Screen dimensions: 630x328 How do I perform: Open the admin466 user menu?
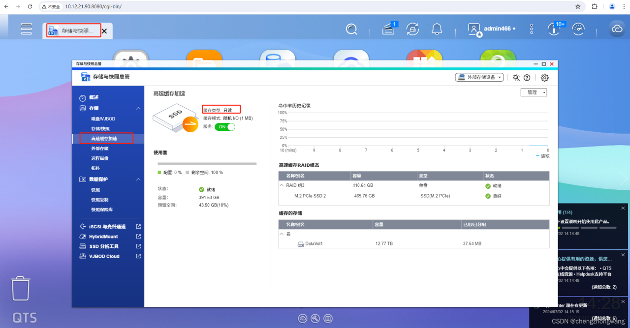click(x=498, y=29)
